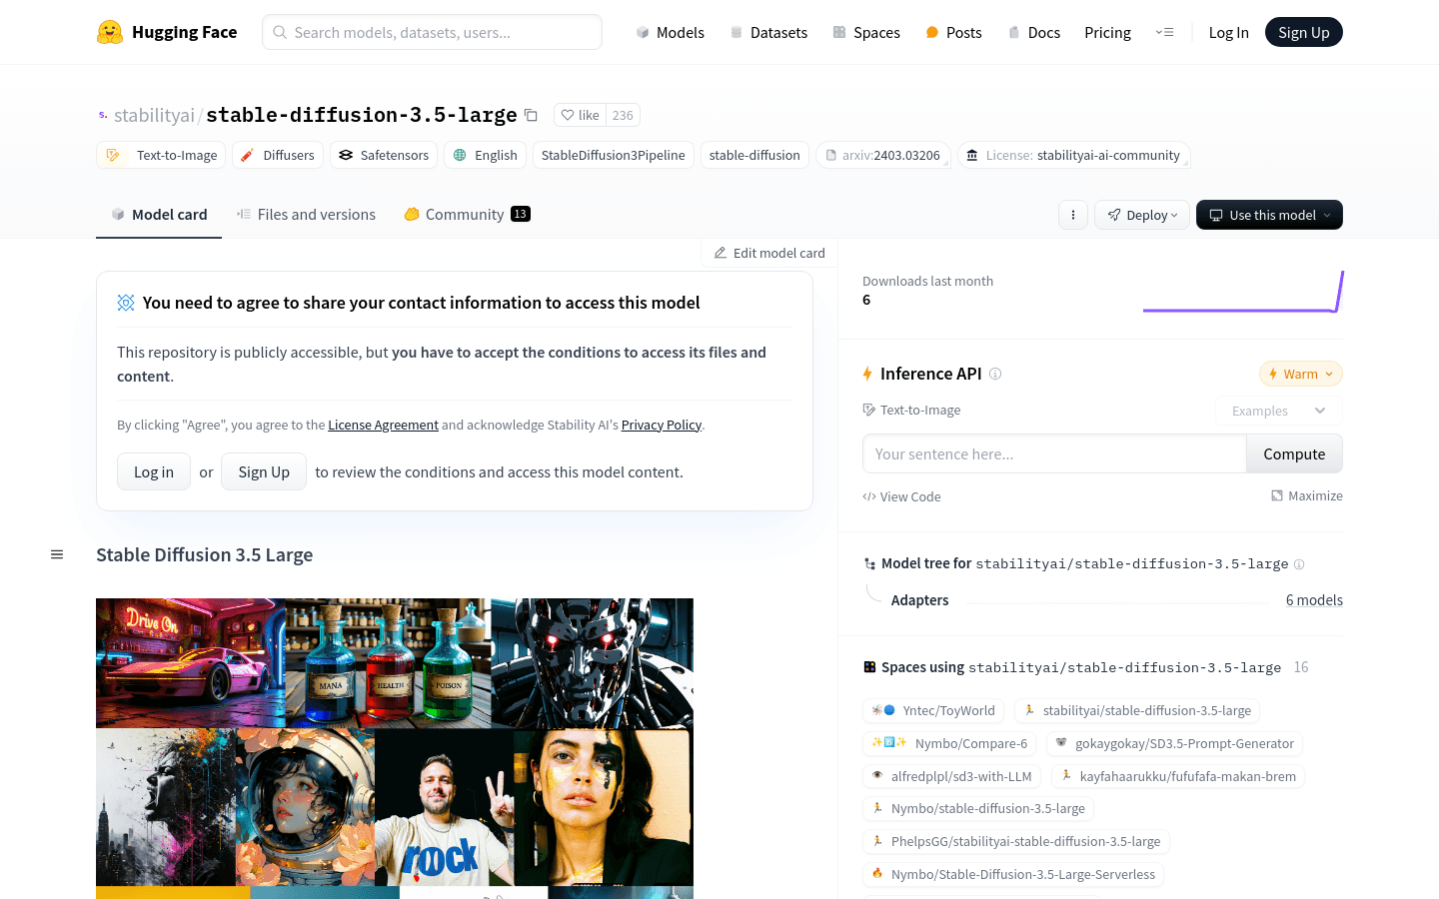1439x899 pixels.
Task: Open Docs in the top navigation
Action: click(1033, 32)
